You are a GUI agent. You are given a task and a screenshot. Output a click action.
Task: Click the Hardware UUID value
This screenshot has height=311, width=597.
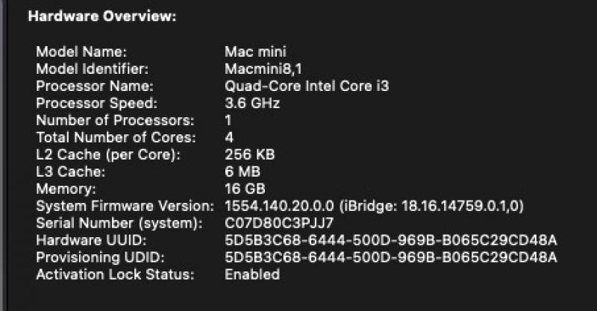[391, 240]
